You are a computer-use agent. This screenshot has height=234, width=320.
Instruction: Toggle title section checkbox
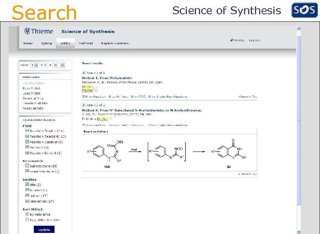(27, 184)
